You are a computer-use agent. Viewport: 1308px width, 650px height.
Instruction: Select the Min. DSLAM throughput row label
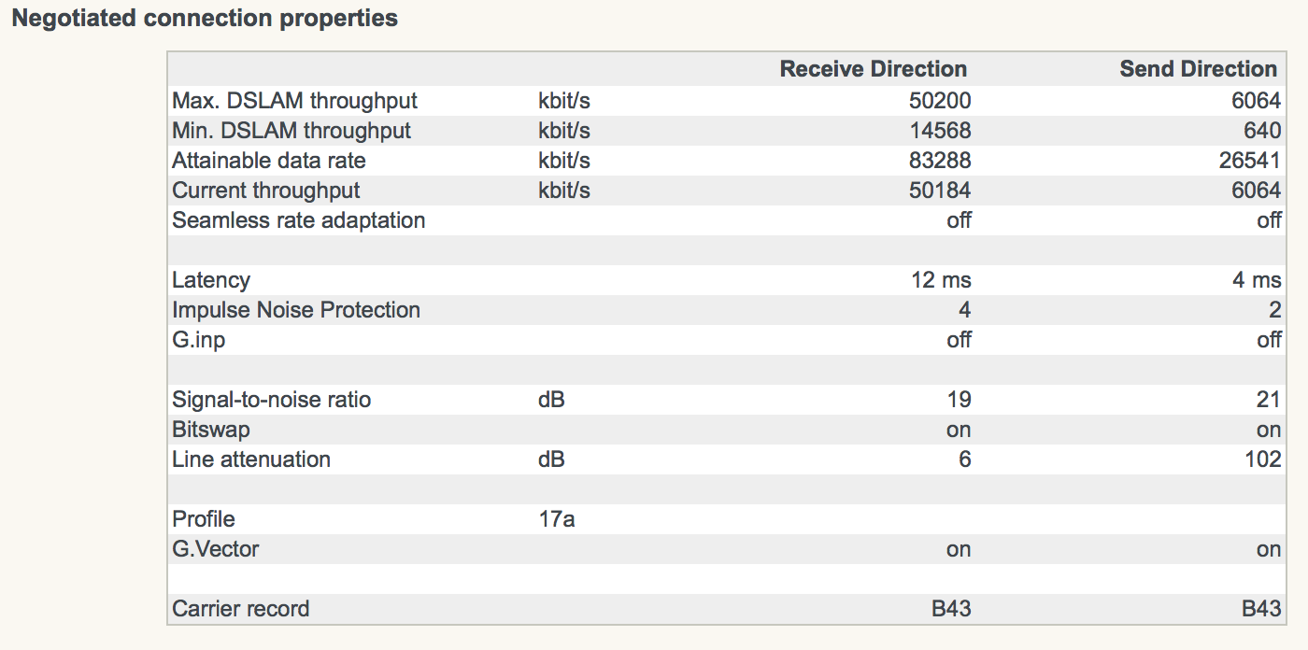(x=291, y=131)
